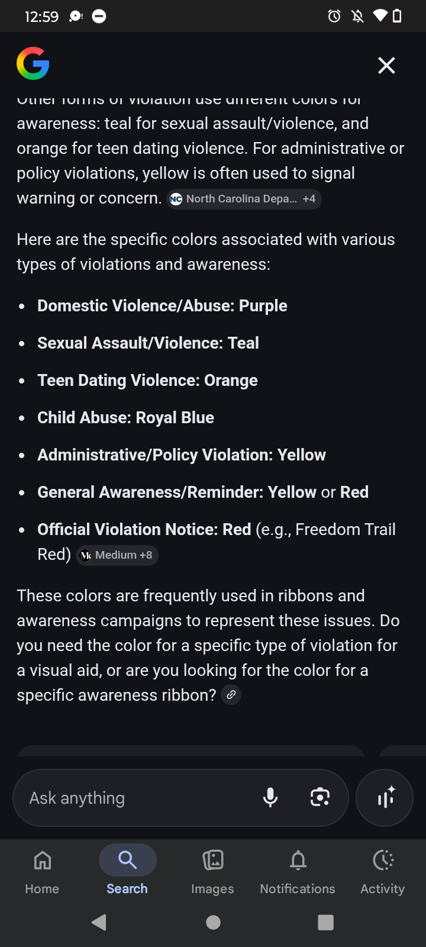426x947 pixels.
Task: Open Notifications from the bottom bar
Action: coord(297,870)
